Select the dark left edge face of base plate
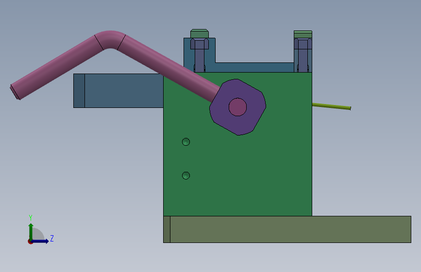This screenshot has height=272, width=421. [x=167, y=229]
